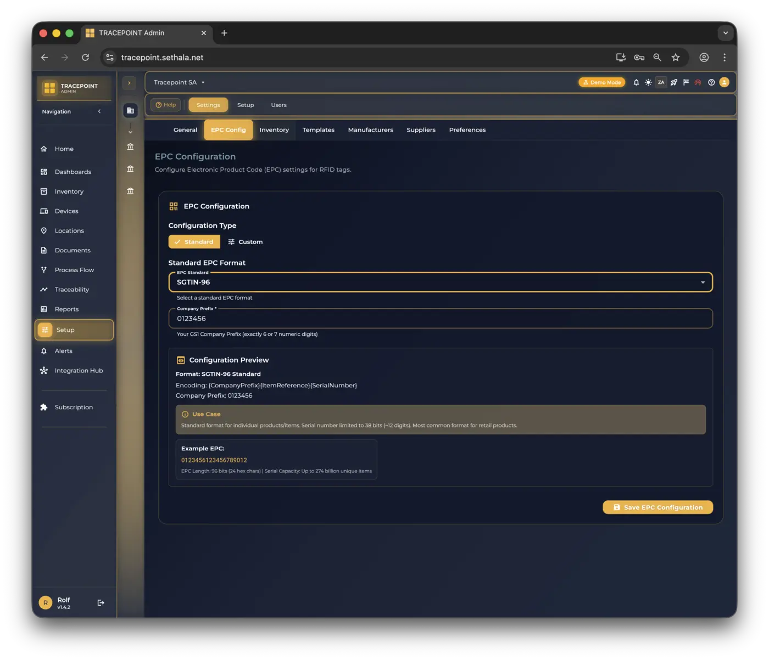The width and height of the screenshot is (769, 660).
Task: Click the flag icon in header
Action: tap(686, 82)
